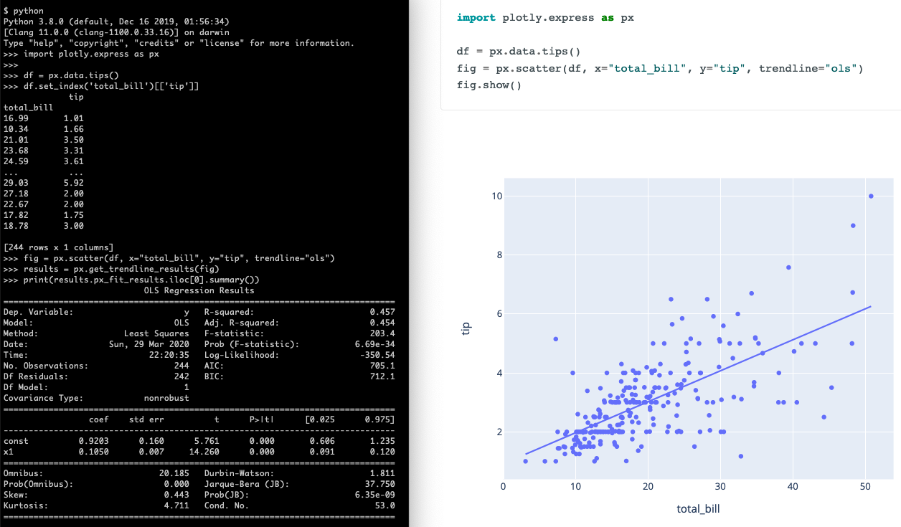Click the 'tip' y-axis label on chart

tap(466, 328)
